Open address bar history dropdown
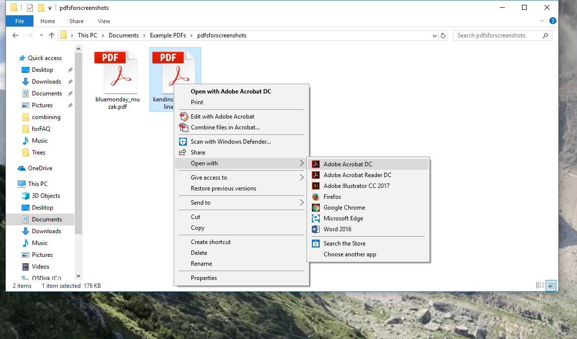Screen dimensions: 577x339 [434, 36]
